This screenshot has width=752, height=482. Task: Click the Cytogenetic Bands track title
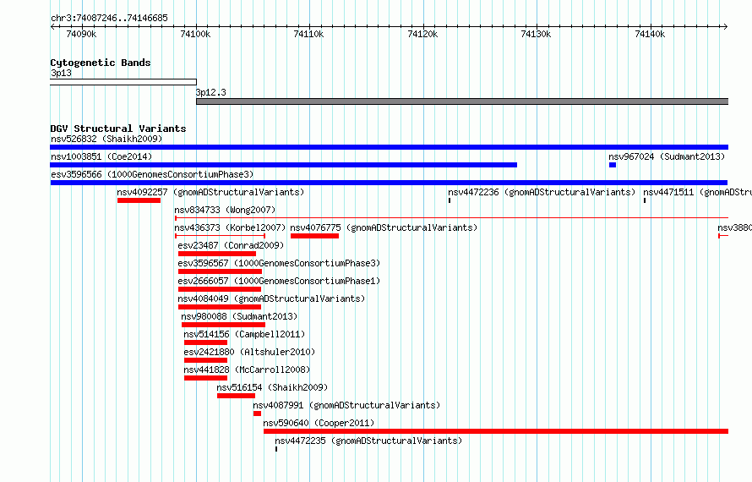pos(101,63)
